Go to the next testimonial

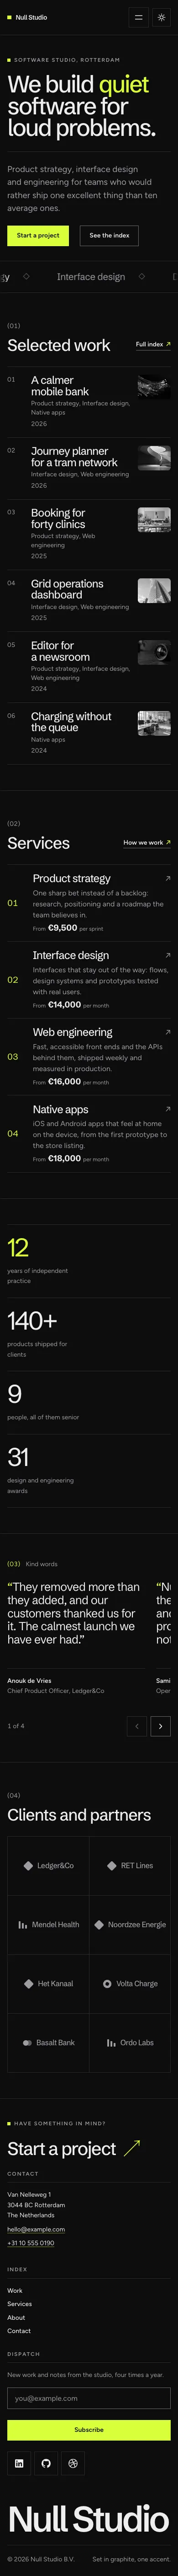tap(161, 1725)
